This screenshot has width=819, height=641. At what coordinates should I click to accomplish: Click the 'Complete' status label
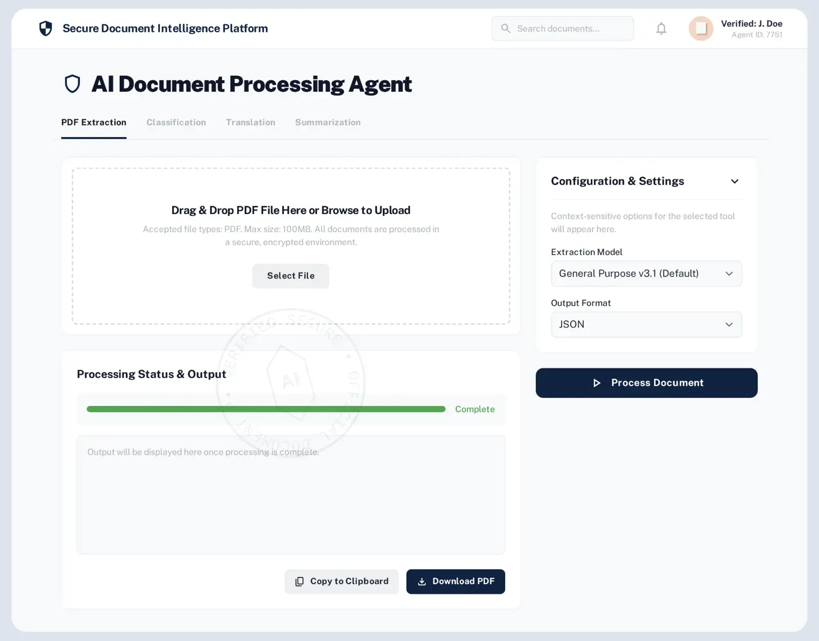pyautogui.click(x=475, y=409)
